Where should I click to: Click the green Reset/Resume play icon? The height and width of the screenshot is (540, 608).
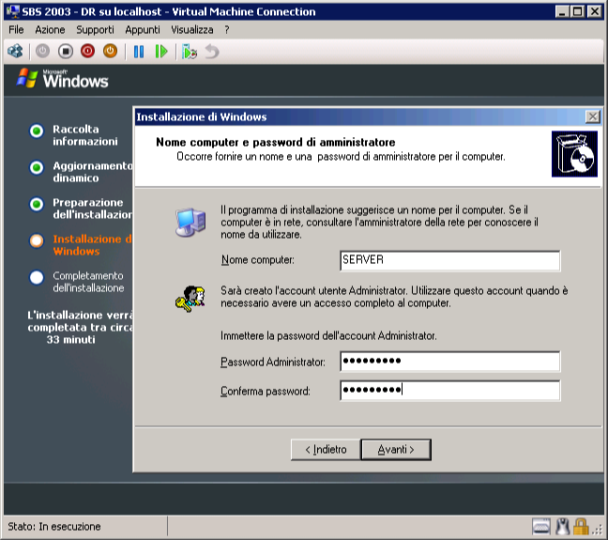tap(161, 52)
